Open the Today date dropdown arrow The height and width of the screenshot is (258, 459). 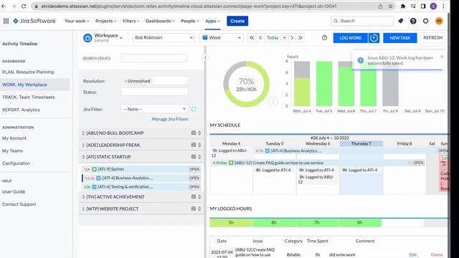coord(284,38)
